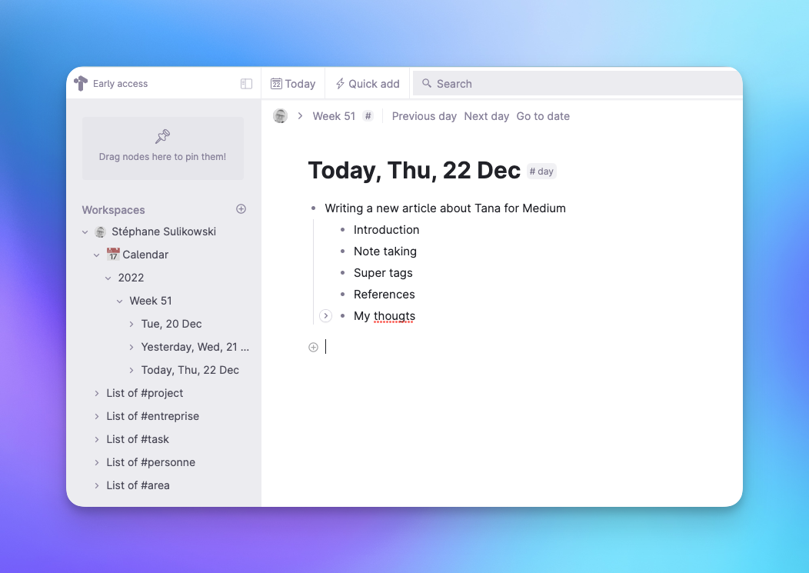Open the Week 51 breadcrumb
This screenshot has height=573, width=809.
(x=334, y=116)
